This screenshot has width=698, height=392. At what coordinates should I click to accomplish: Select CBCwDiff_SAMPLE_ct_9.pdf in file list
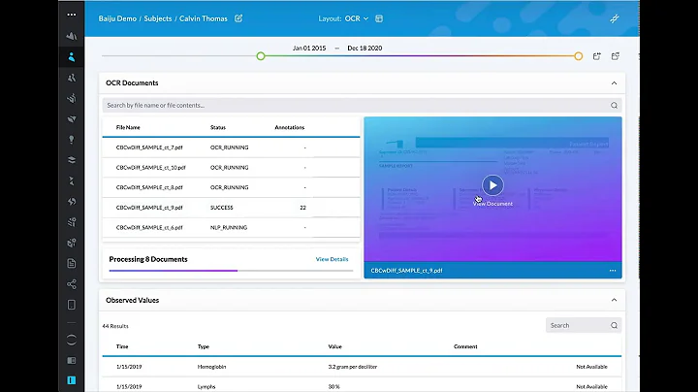(x=149, y=208)
